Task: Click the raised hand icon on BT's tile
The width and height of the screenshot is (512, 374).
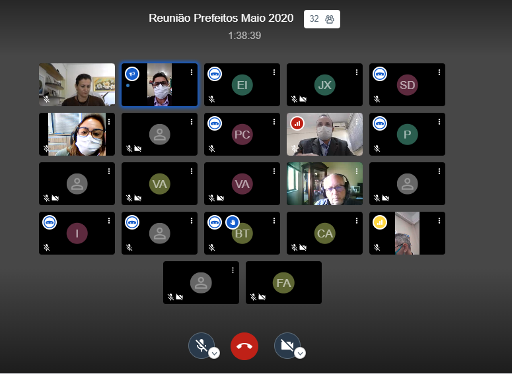Action: pyautogui.click(x=232, y=222)
